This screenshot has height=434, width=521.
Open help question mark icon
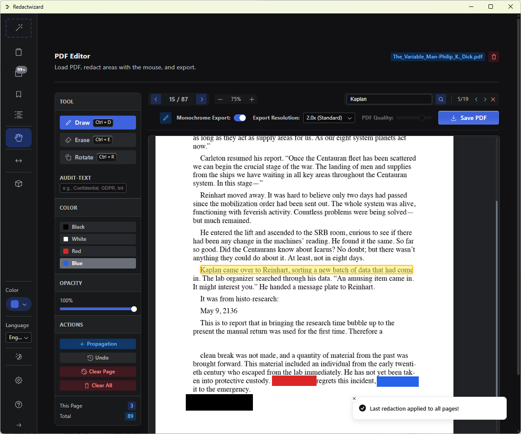click(x=19, y=405)
